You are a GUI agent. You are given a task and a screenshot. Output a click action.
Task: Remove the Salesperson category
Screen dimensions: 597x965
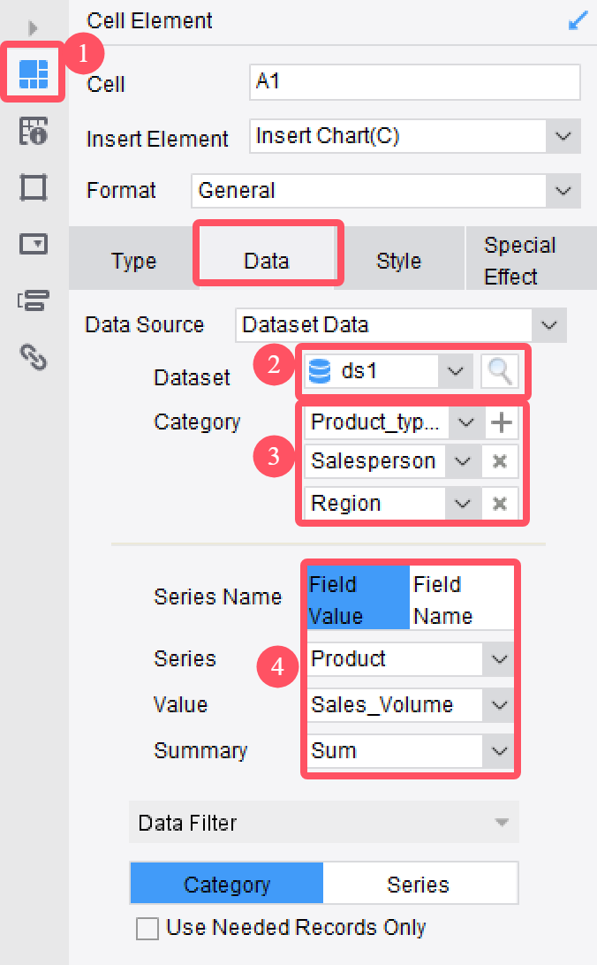[x=500, y=461]
